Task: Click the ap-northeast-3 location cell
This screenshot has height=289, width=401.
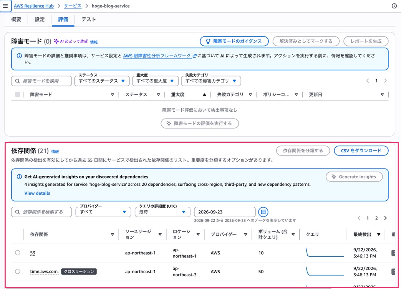Action: [185, 272]
